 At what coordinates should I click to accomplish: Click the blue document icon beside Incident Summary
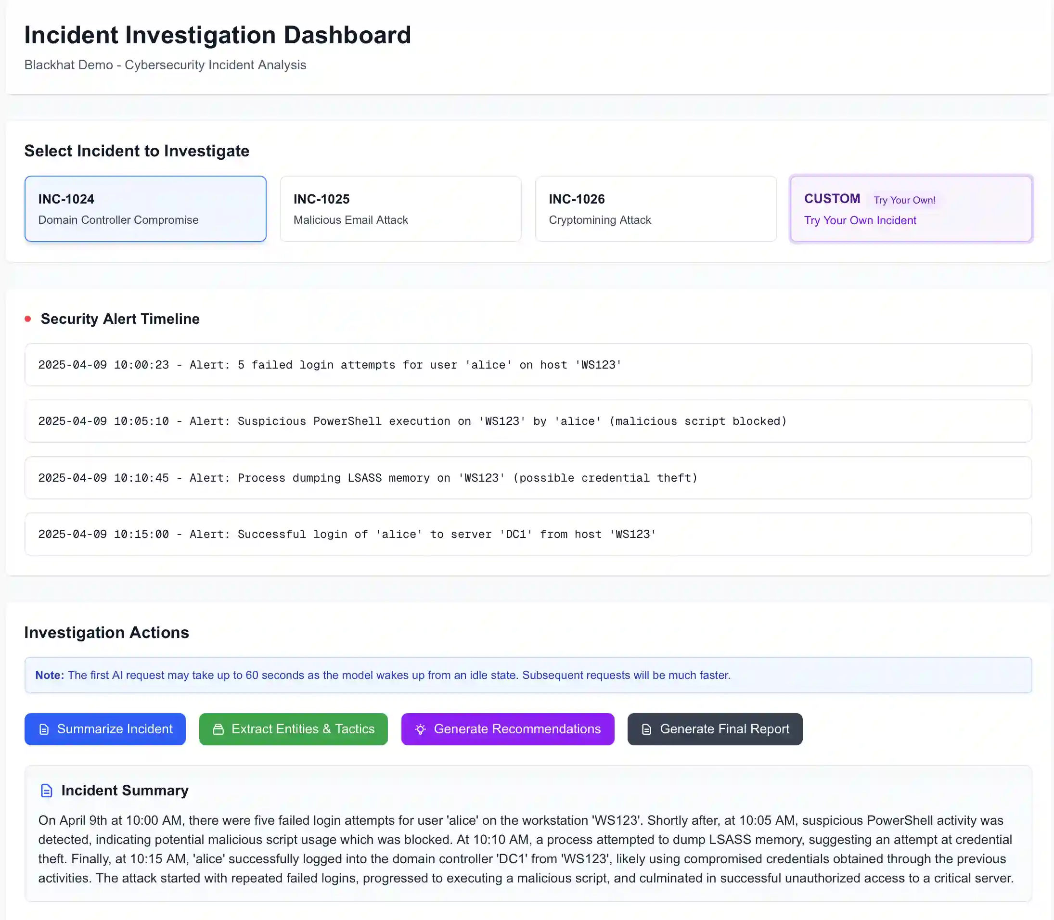coord(46,791)
